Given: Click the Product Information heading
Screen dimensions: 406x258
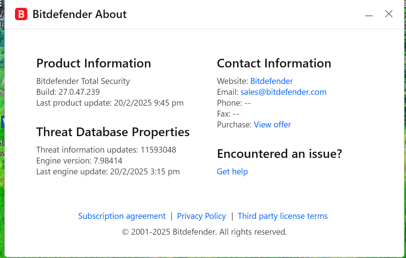Looking at the screenshot, I should pyautogui.click(x=93, y=63).
